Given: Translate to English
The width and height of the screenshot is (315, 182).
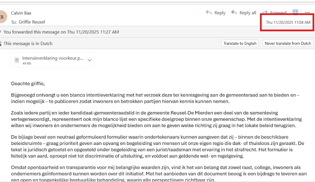Looking at the screenshot, I should point(240,43).
